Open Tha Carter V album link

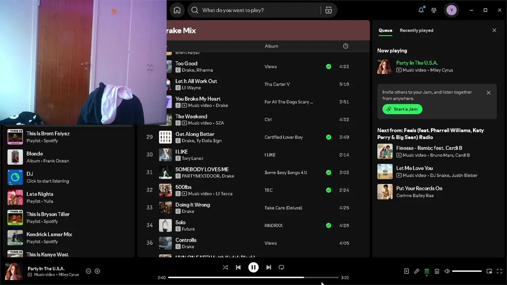click(277, 84)
